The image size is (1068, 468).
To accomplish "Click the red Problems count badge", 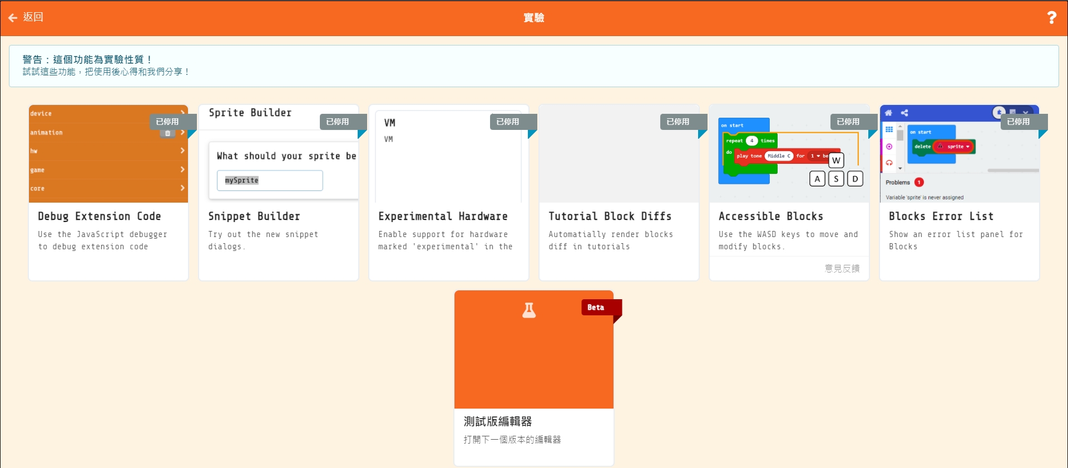I will pos(919,182).
